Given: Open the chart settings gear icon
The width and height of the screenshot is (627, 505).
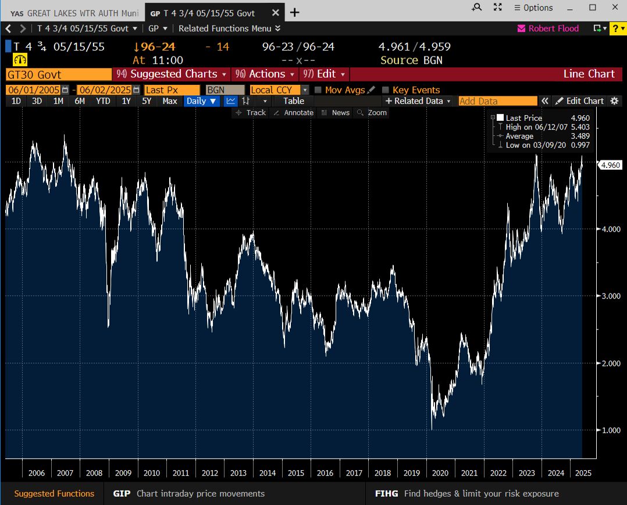Looking at the screenshot, I should (x=615, y=101).
